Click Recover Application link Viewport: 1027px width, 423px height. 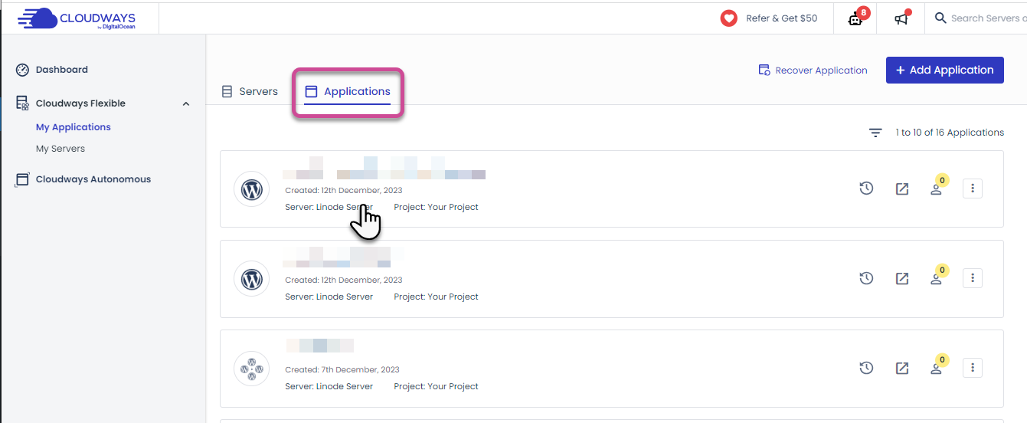point(813,70)
